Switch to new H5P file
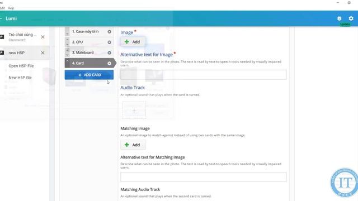The width and height of the screenshot is (358, 201). click(x=16, y=52)
